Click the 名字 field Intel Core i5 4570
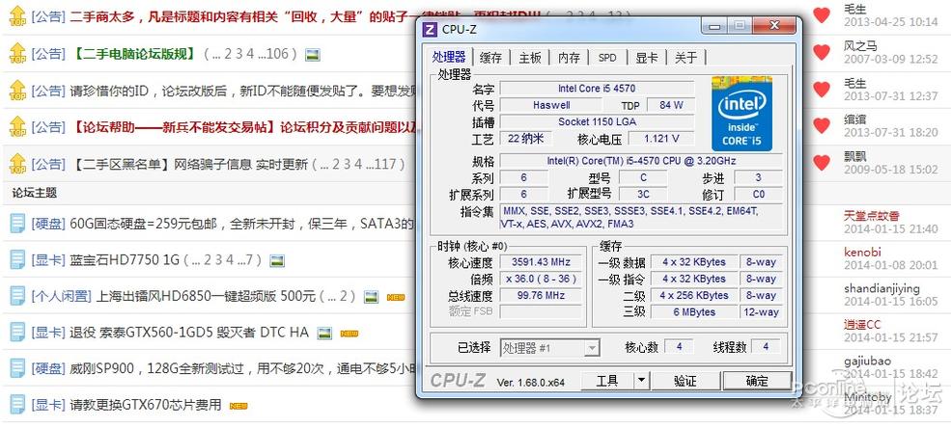The width and height of the screenshot is (951, 427). (x=597, y=89)
